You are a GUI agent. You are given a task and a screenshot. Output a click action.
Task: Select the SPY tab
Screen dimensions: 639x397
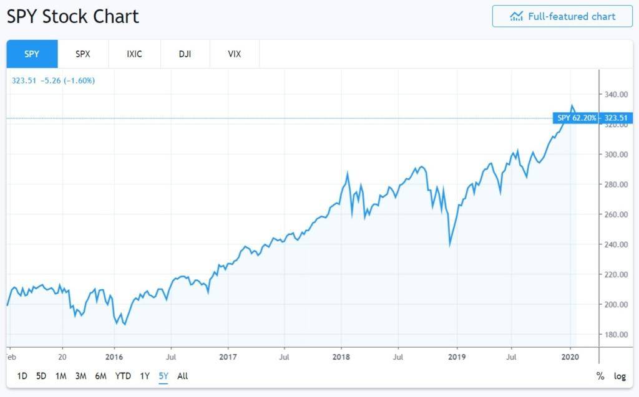pos(32,54)
